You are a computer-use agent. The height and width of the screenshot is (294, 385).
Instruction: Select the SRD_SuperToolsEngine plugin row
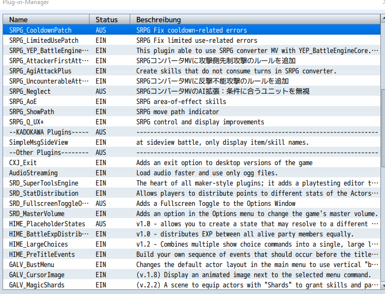click(x=192, y=183)
